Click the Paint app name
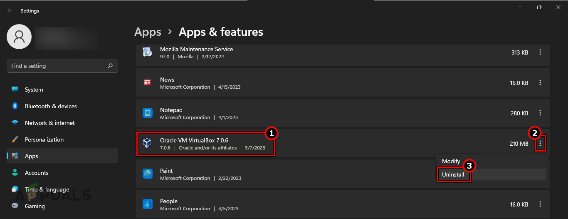Viewport: 568px width, 219px height. click(x=166, y=171)
